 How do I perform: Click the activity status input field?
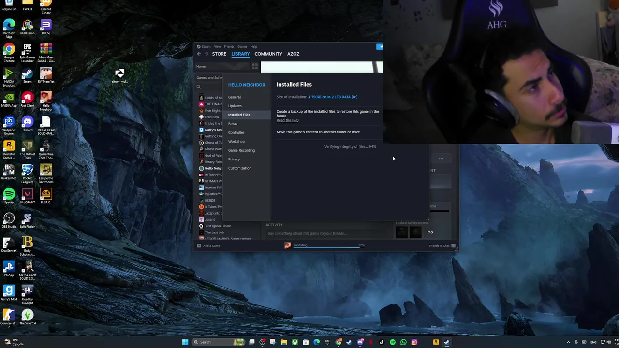click(329, 233)
